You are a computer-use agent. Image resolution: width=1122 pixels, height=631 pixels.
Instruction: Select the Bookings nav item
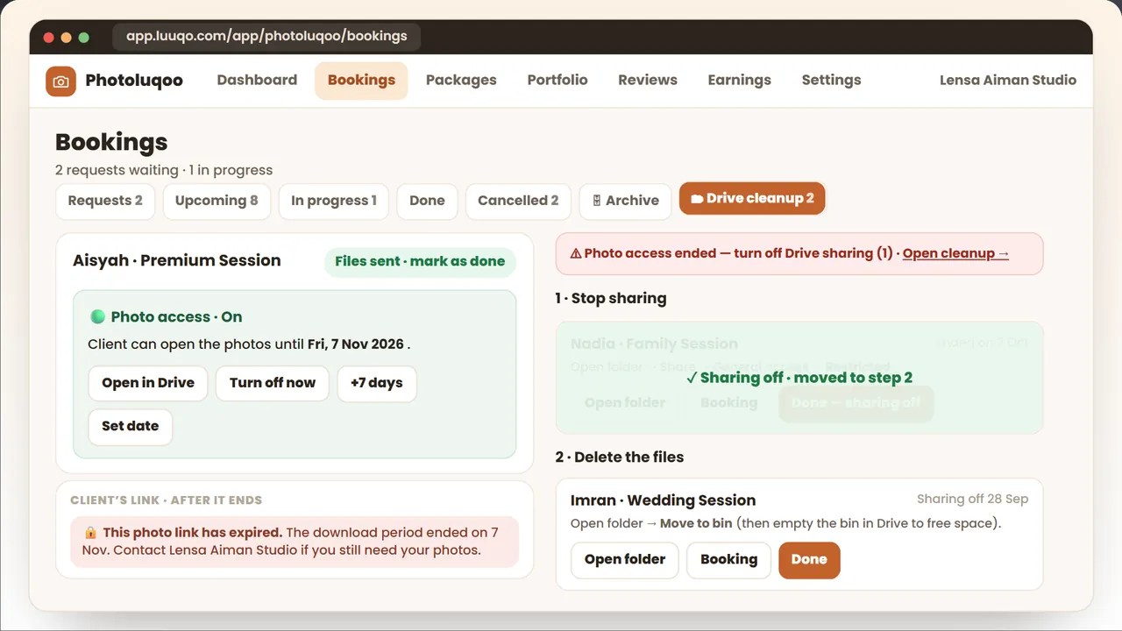[361, 80]
